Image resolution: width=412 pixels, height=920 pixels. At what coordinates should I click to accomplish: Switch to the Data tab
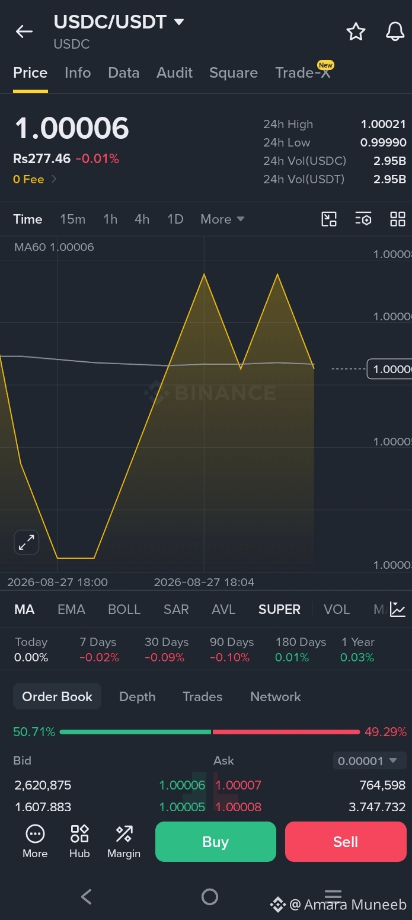(123, 73)
